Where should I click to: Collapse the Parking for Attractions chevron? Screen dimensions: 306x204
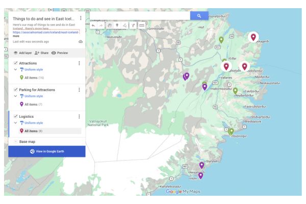point(15,96)
